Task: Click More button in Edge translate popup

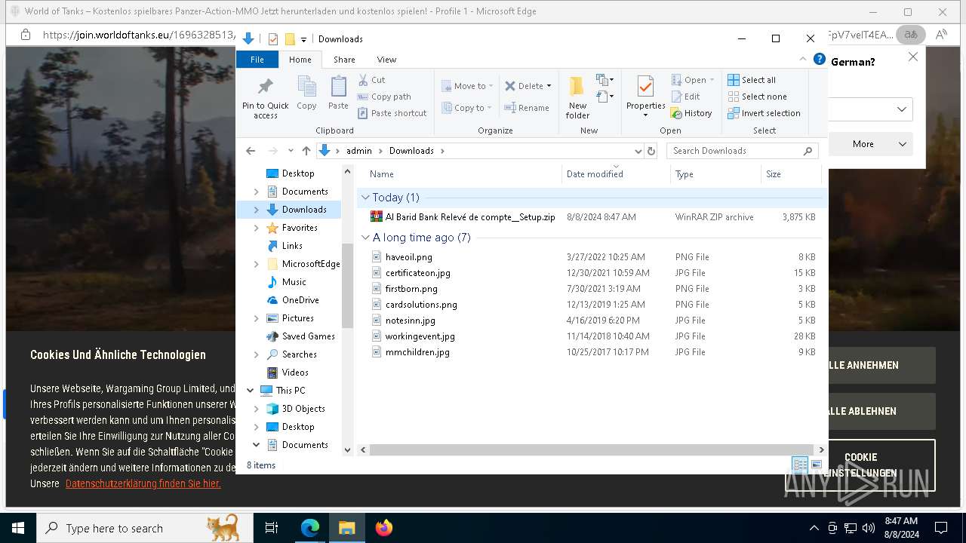Action: [870, 144]
